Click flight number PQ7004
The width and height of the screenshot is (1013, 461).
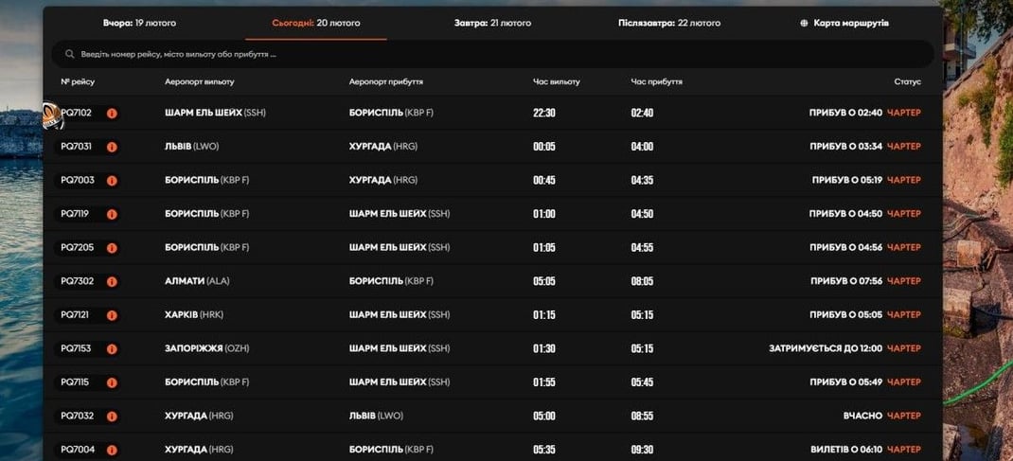click(x=77, y=450)
